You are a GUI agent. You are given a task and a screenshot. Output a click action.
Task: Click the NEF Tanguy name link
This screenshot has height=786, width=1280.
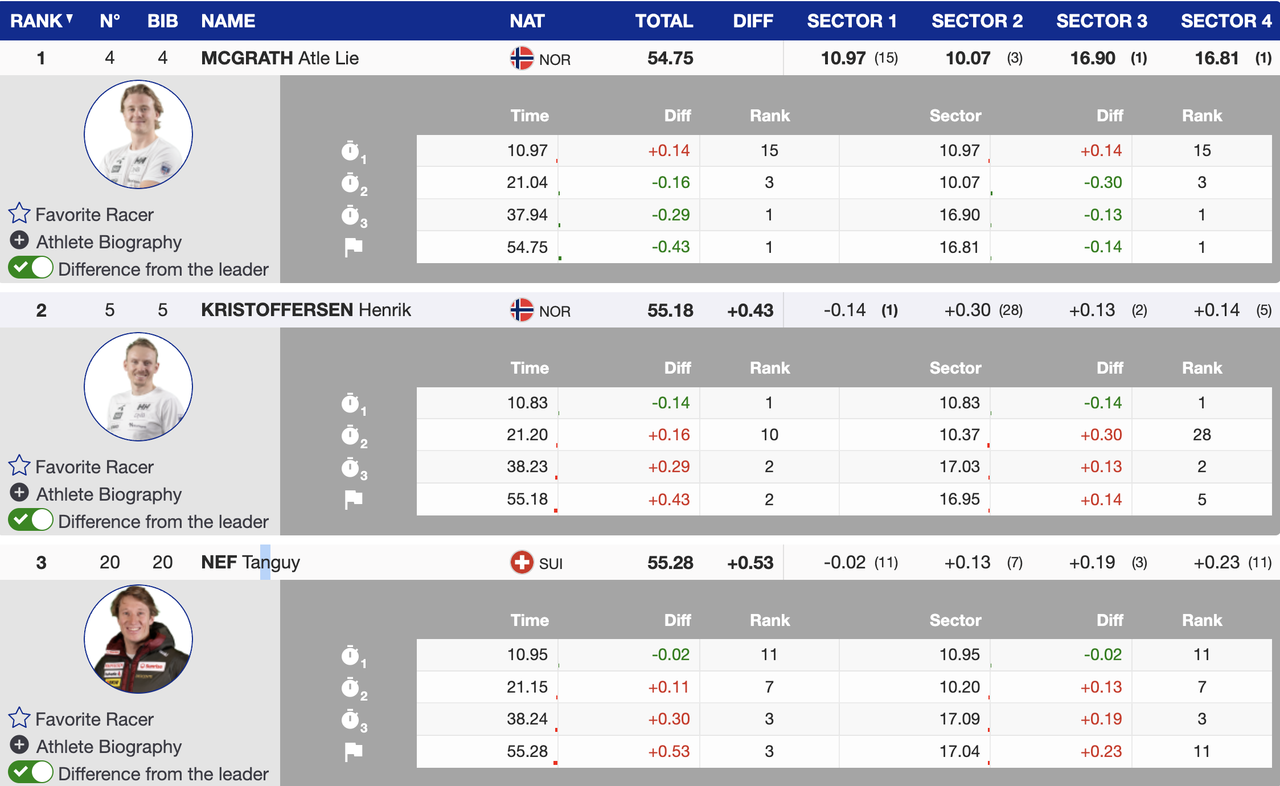tap(250, 563)
